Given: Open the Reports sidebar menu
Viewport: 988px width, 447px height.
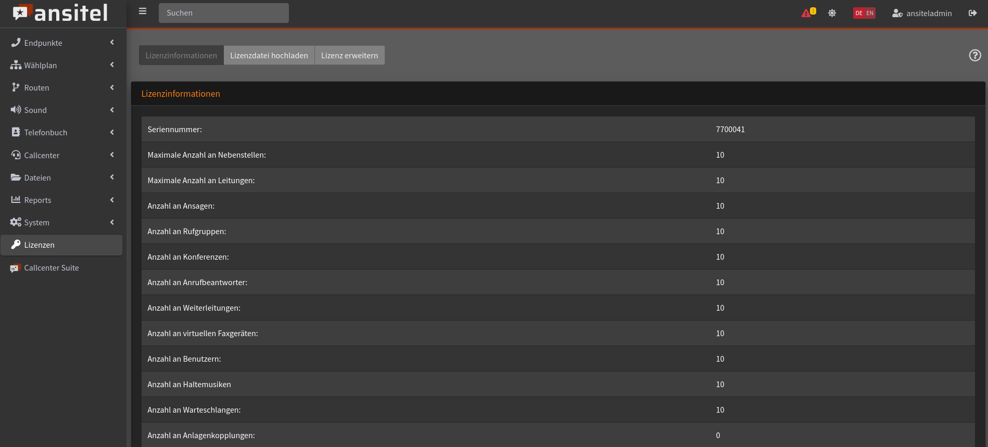Looking at the screenshot, I should tap(37, 200).
